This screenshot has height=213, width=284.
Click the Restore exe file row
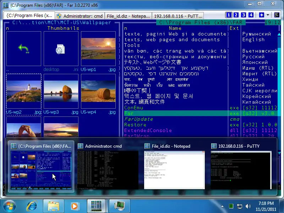tap(201, 125)
